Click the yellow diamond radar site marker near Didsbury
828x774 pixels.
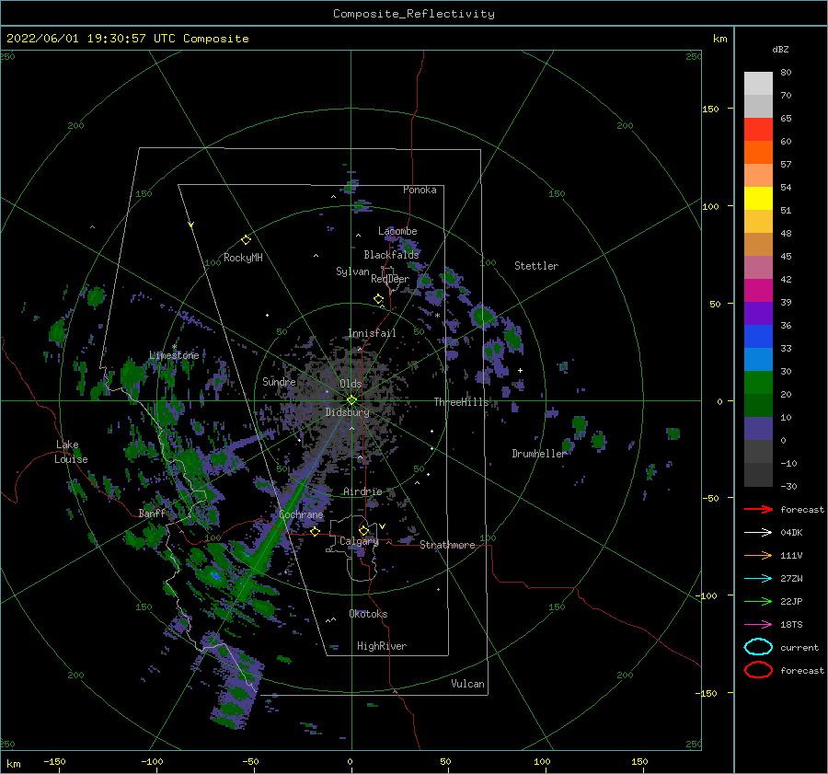[x=351, y=400]
